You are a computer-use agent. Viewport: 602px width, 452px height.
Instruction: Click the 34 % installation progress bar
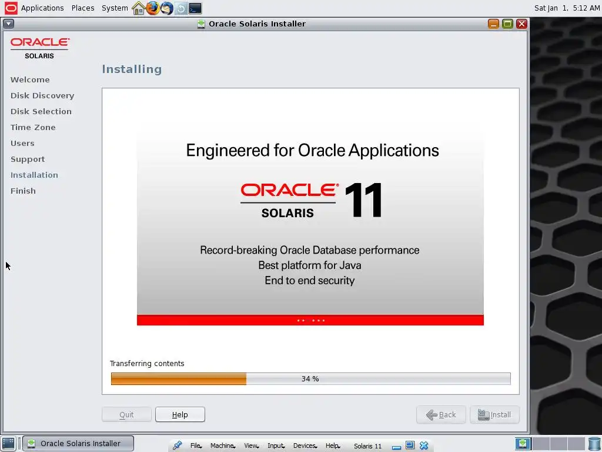point(310,378)
